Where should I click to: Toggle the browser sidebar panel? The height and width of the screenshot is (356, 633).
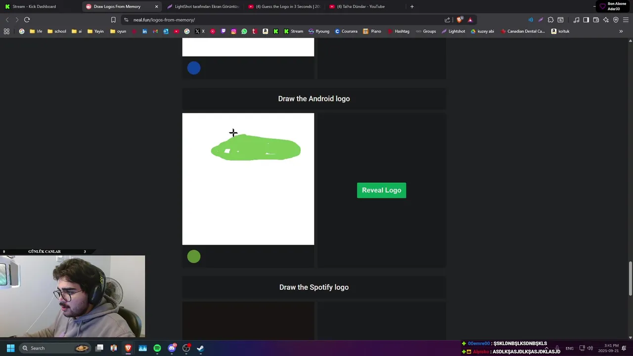[586, 20]
